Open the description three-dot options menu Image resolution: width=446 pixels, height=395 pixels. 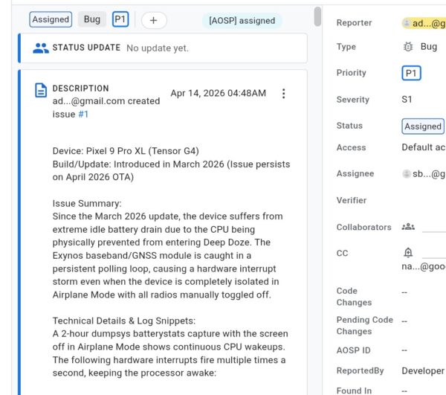coord(284,94)
